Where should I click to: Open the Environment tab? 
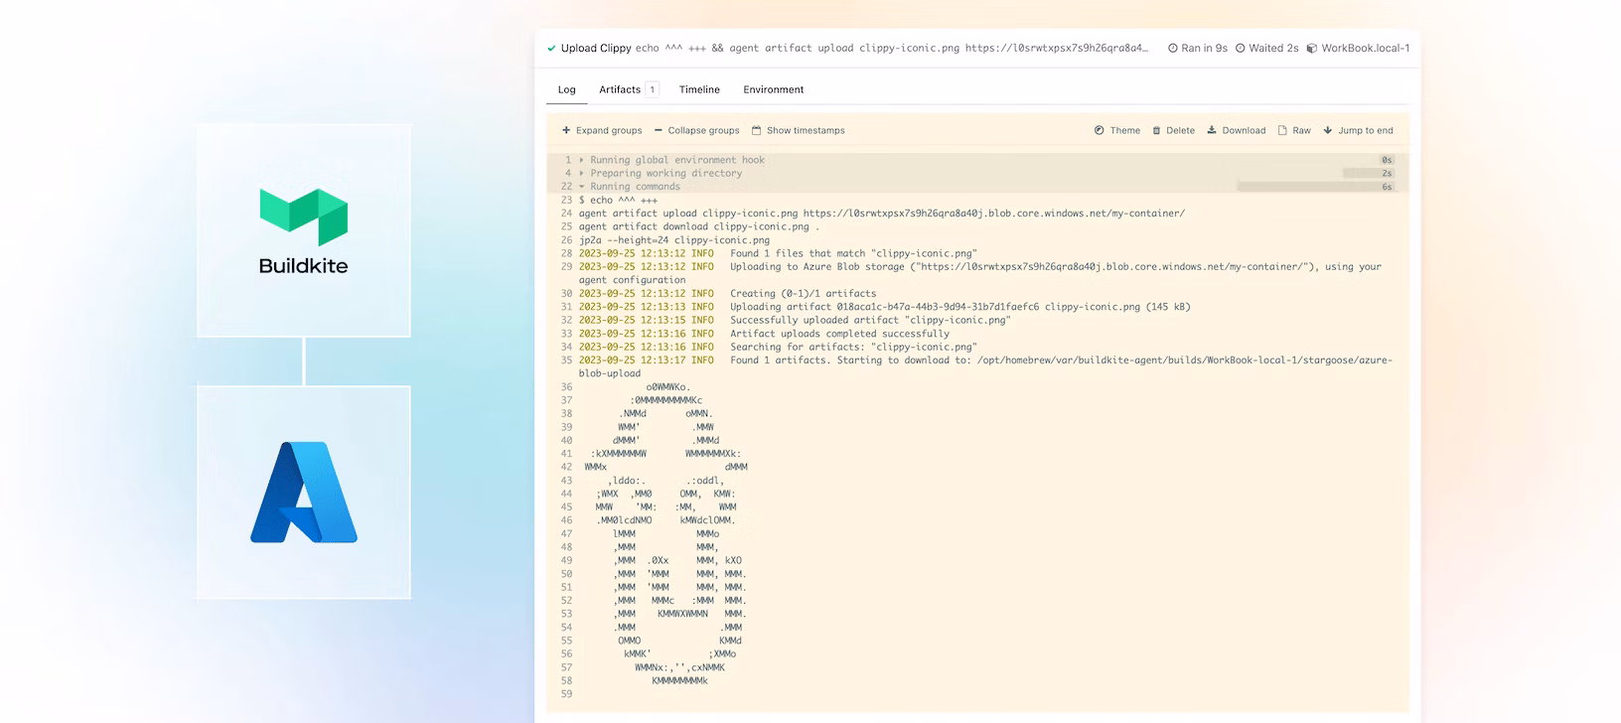(x=774, y=89)
